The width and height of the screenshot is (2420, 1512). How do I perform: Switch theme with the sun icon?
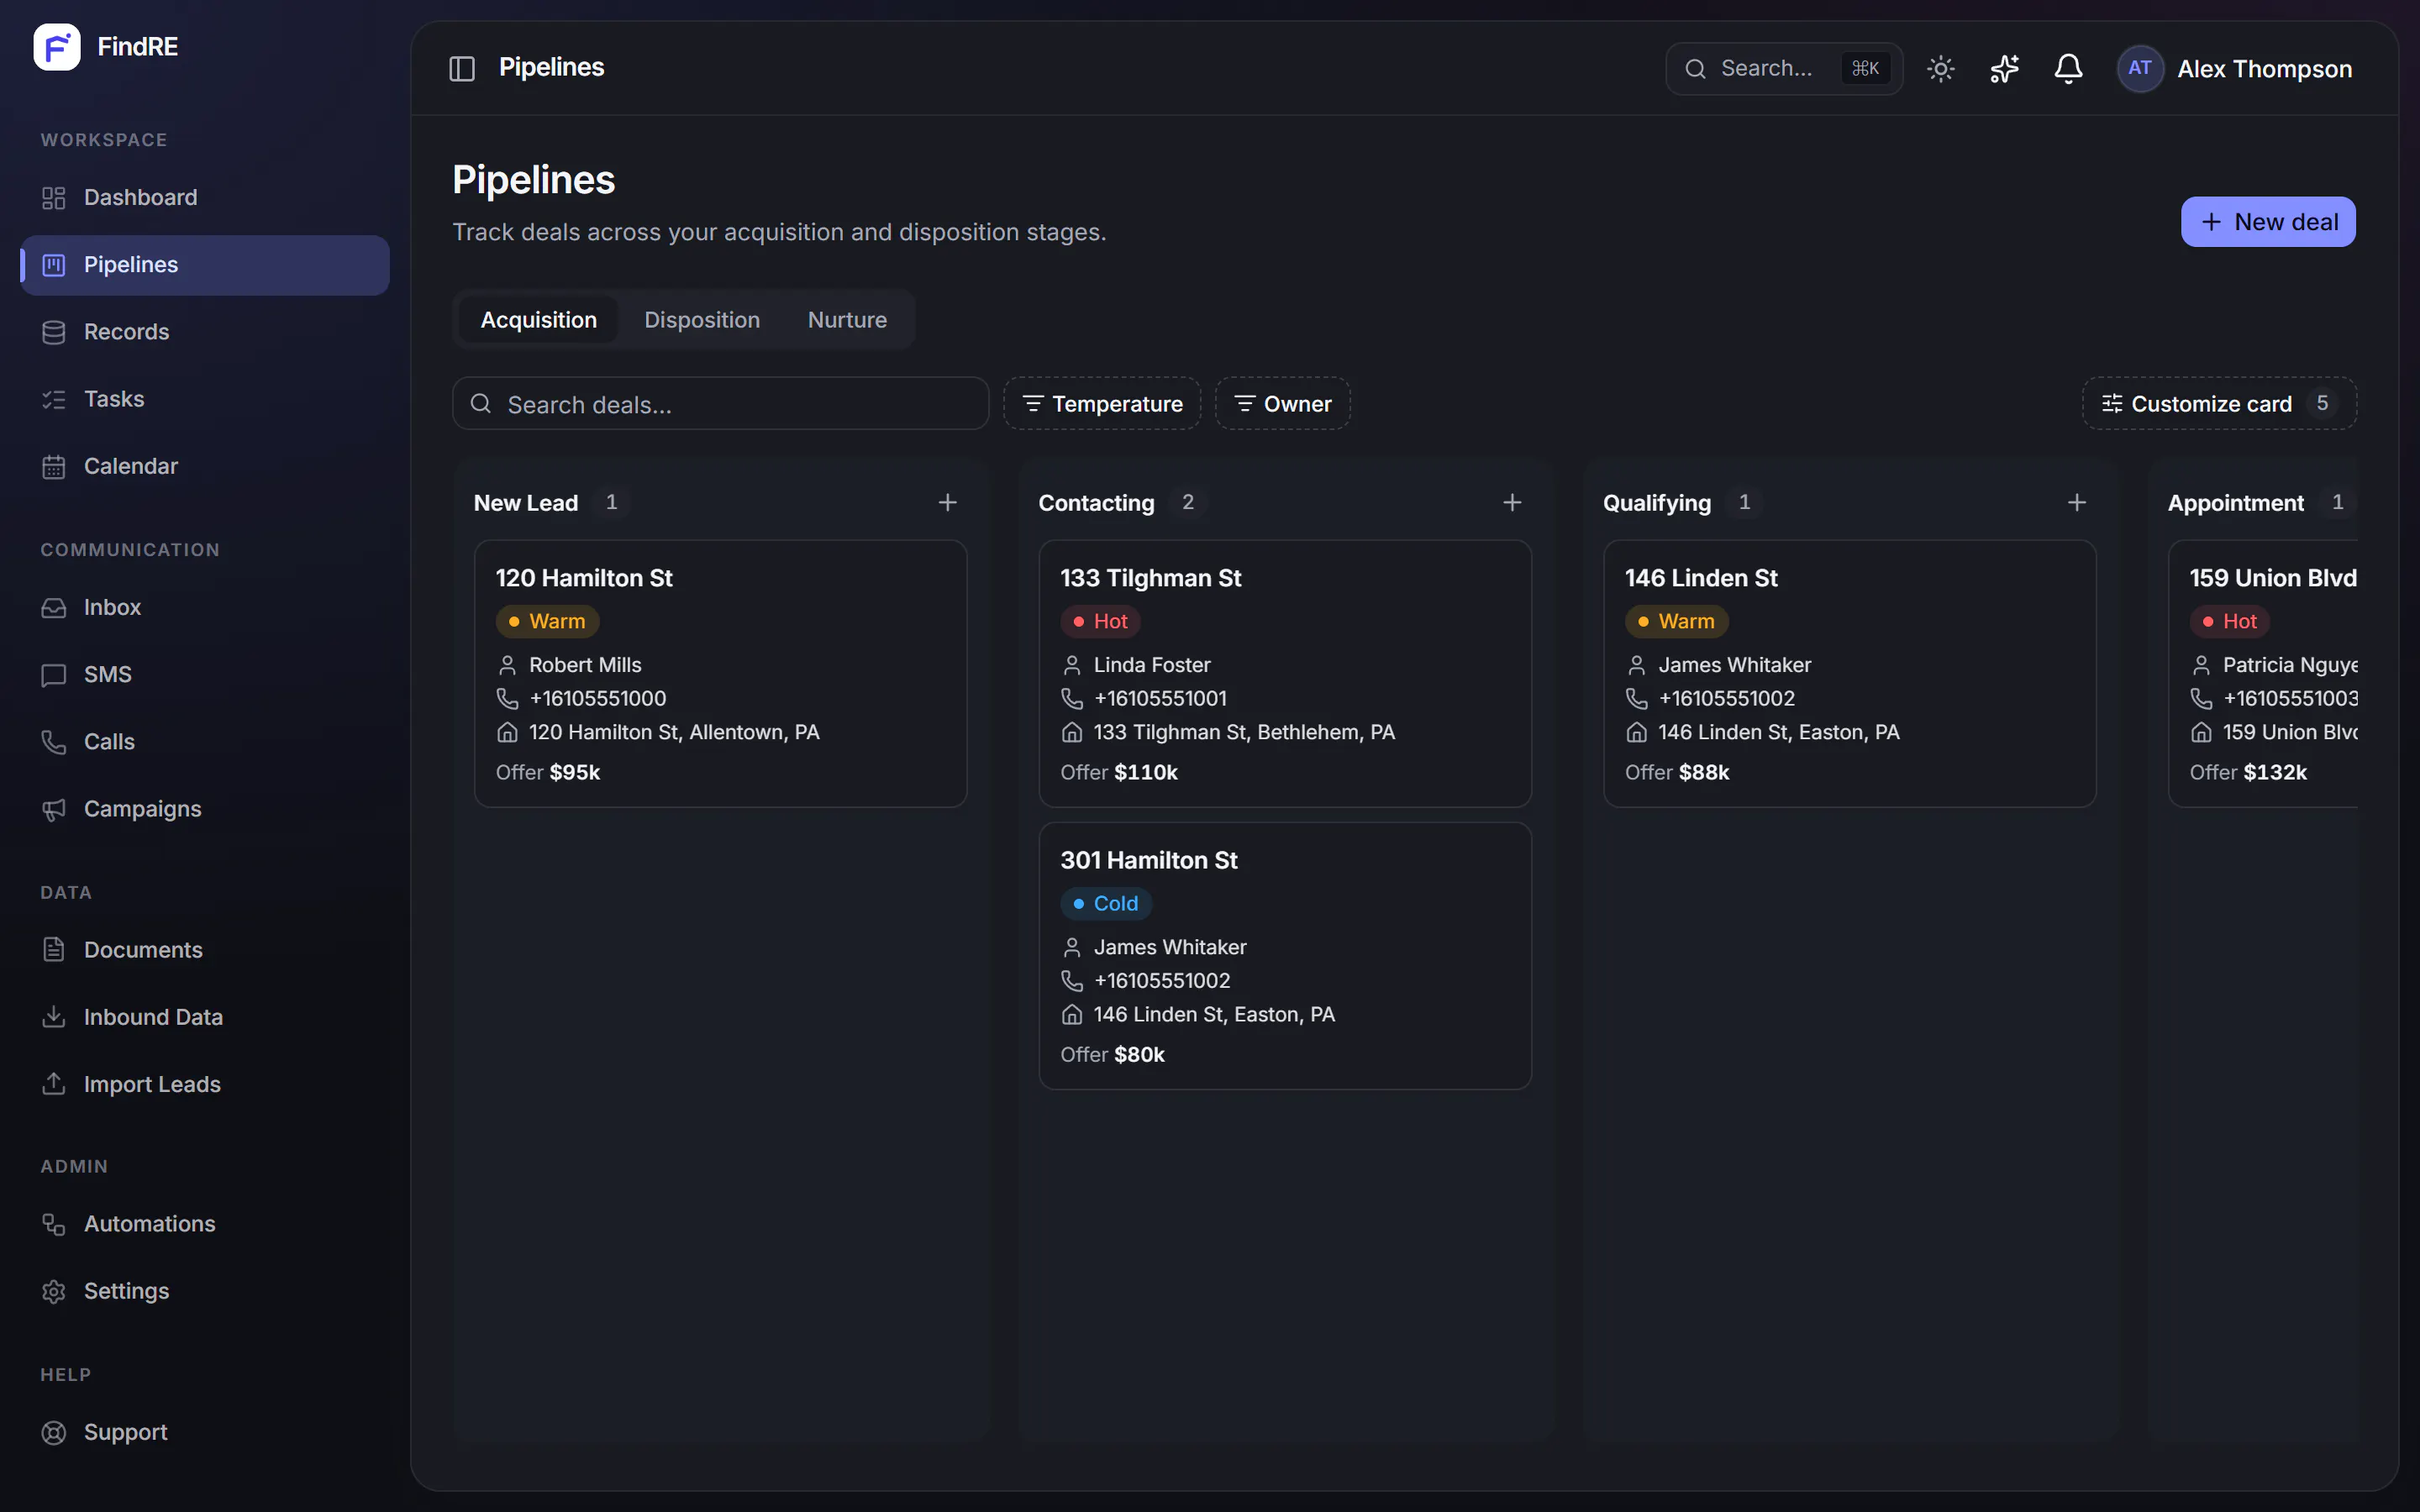(1940, 68)
